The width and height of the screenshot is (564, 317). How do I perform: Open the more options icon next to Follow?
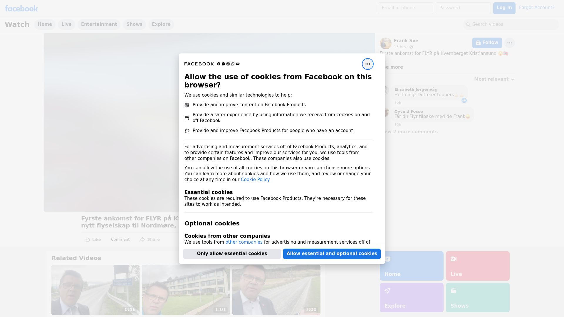coord(509,43)
